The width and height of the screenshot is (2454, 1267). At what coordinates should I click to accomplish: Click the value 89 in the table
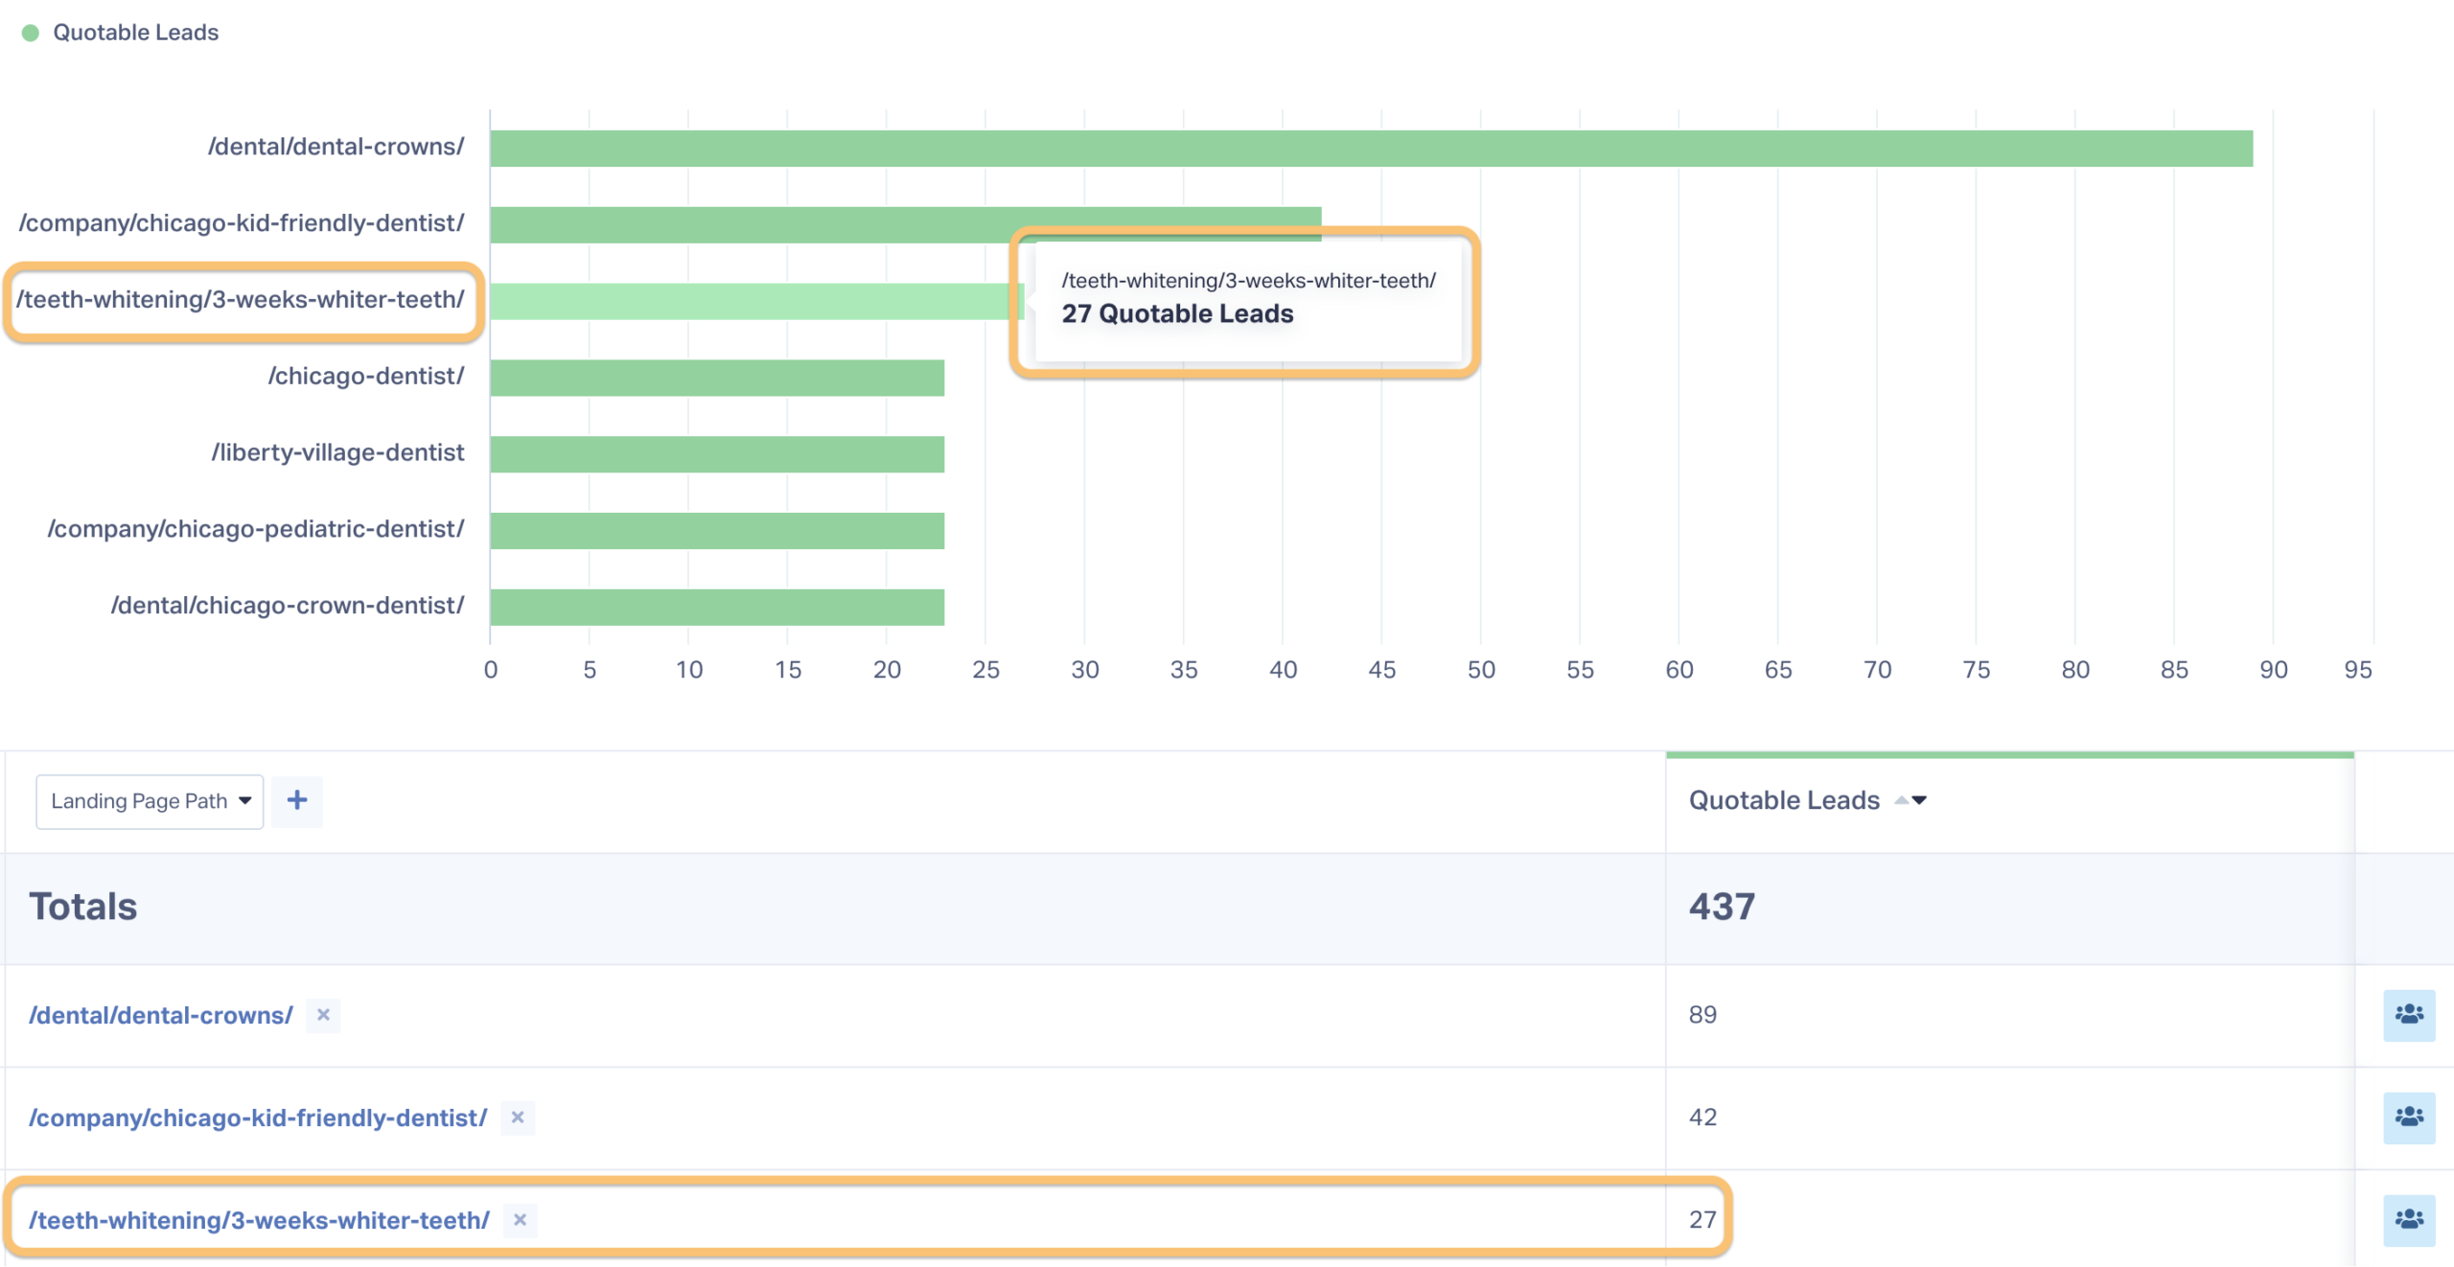pyautogui.click(x=1702, y=1015)
